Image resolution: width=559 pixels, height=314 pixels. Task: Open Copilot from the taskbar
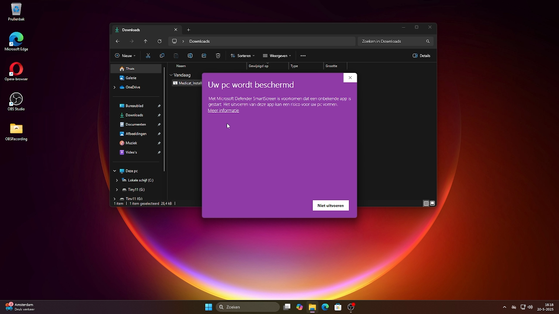300,307
